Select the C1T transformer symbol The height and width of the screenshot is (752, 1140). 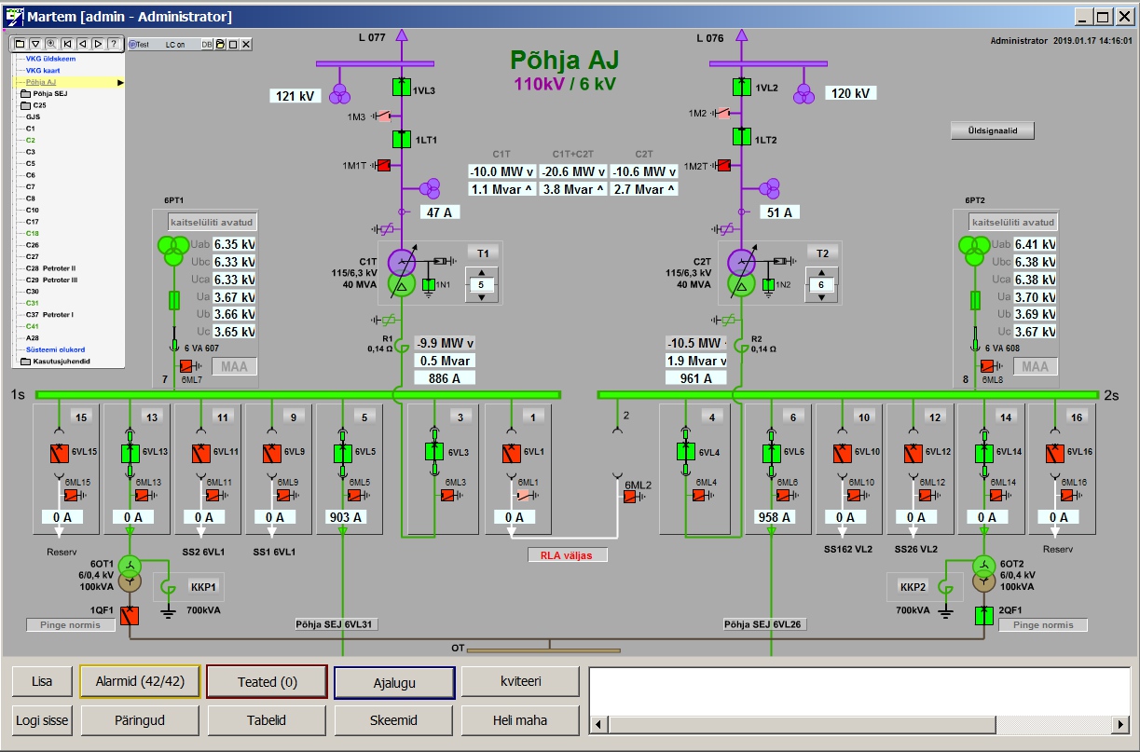click(402, 272)
